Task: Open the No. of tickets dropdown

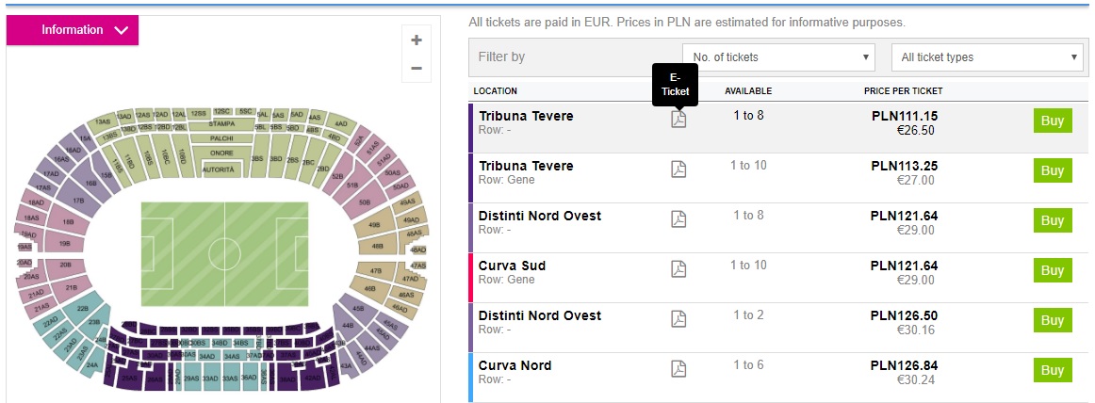Action: click(778, 57)
